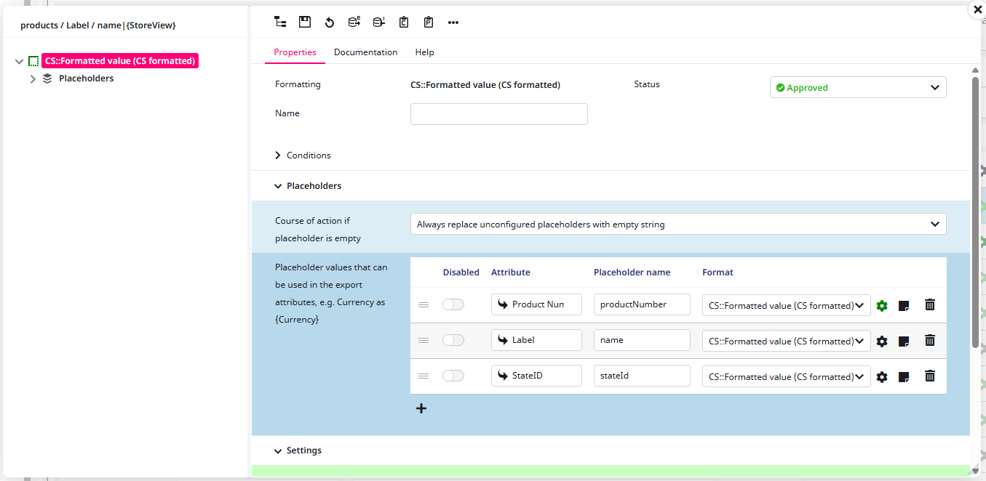Click the clipboard copy (C) icon
The width and height of the screenshot is (986, 481).
click(404, 22)
